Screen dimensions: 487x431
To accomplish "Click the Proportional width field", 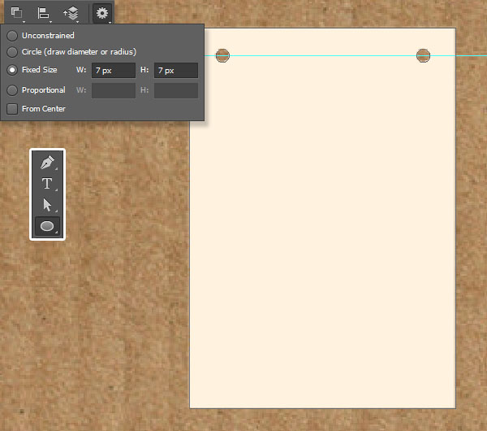I will pyautogui.click(x=114, y=90).
